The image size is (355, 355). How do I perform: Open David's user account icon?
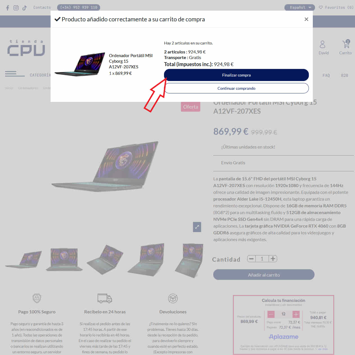(x=322, y=44)
